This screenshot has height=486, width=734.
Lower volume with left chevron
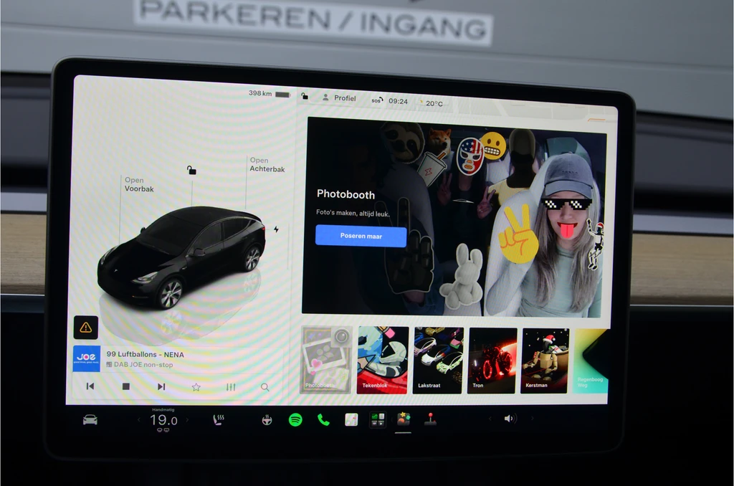click(x=490, y=419)
